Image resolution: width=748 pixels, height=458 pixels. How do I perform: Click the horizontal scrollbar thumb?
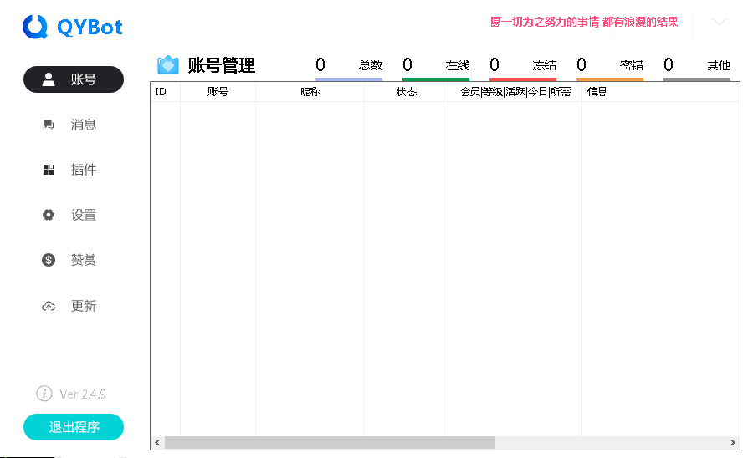pos(330,443)
